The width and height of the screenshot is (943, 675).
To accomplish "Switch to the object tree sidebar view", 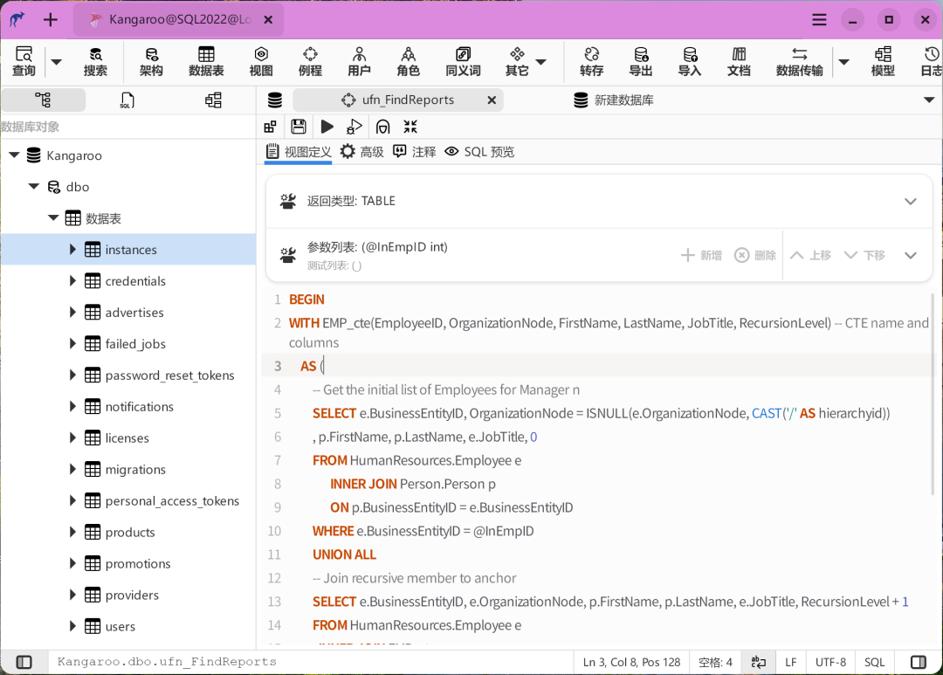I will tap(43, 100).
